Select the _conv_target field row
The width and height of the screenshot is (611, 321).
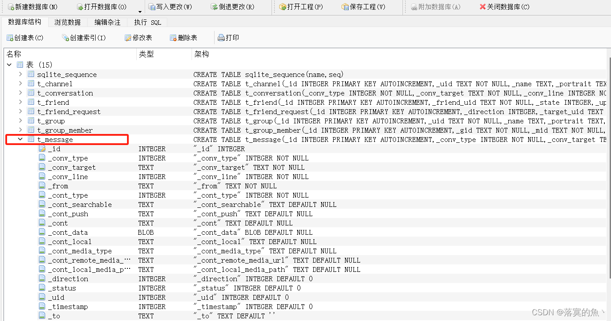pos(305,167)
